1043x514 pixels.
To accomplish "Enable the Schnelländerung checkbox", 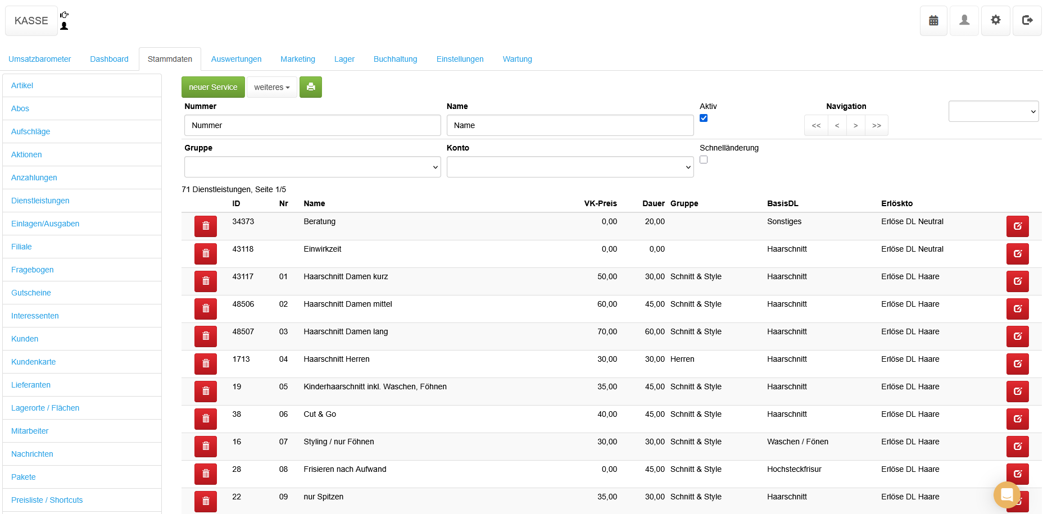I will [704, 160].
